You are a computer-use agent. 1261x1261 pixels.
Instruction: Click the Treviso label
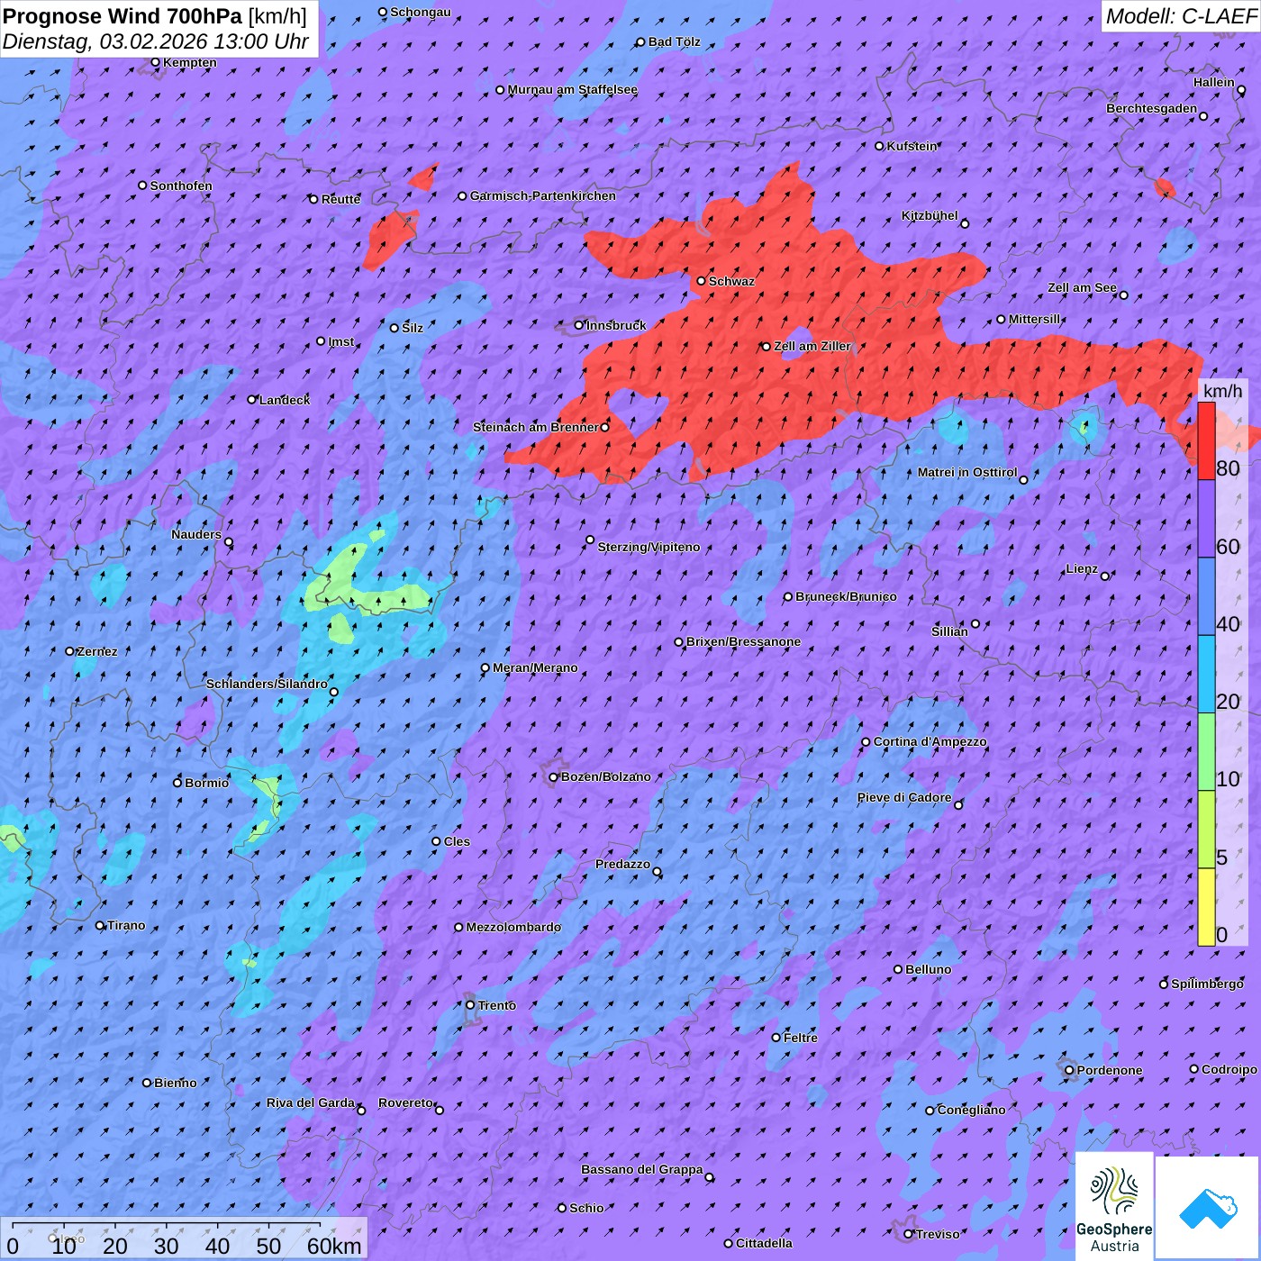(937, 1234)
